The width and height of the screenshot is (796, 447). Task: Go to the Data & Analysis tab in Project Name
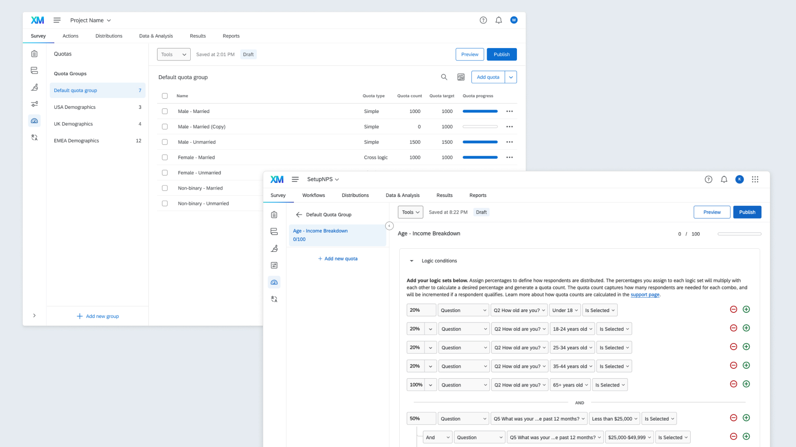[x=156, y=36]
